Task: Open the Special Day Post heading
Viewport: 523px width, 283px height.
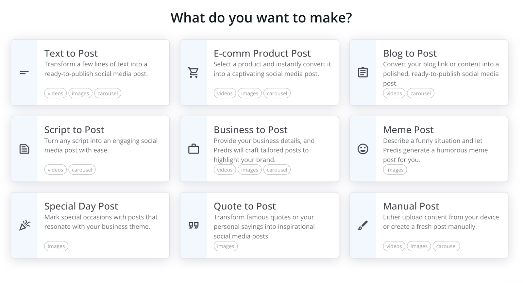Action: tap(81, 206)
